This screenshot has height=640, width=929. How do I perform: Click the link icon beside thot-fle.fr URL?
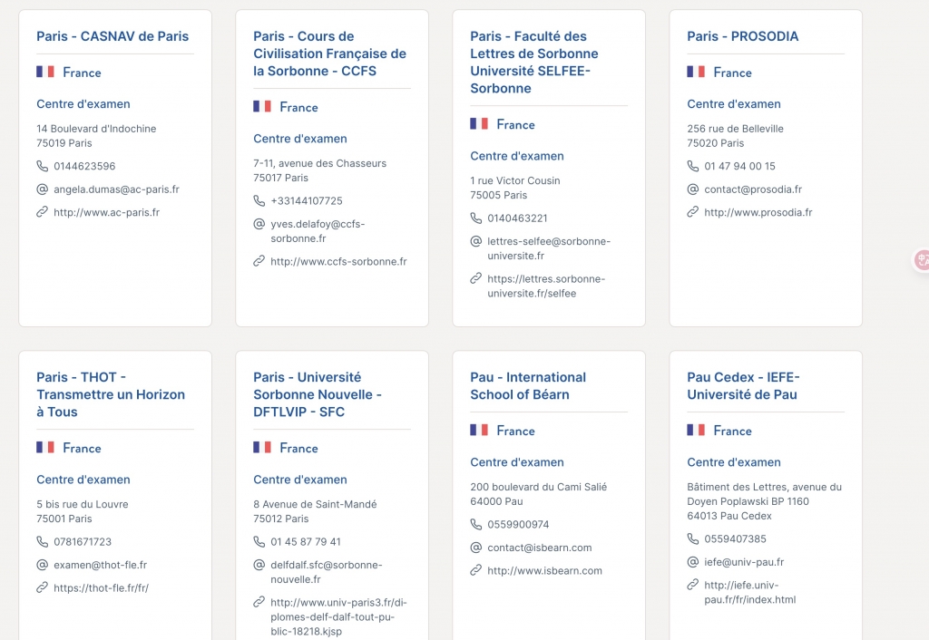pos(42,587)
